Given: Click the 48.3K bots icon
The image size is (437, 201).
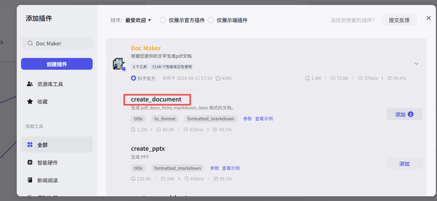Looking at the screenshot, I should tap(159, 129).
